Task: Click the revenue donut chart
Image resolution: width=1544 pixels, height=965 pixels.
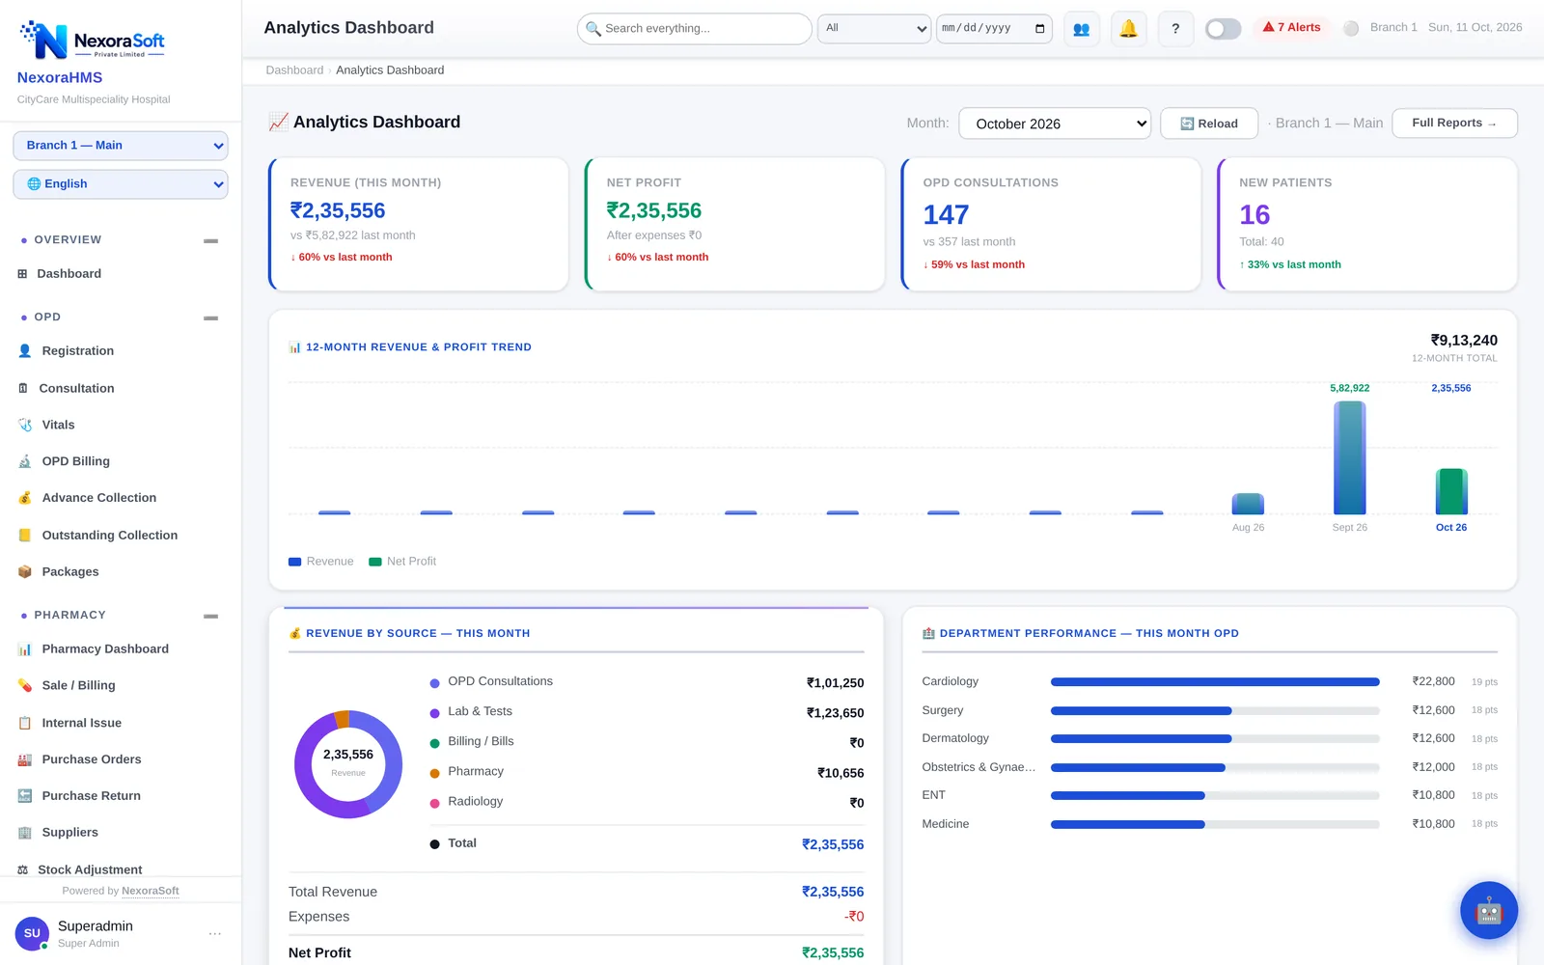Action: 348,764
